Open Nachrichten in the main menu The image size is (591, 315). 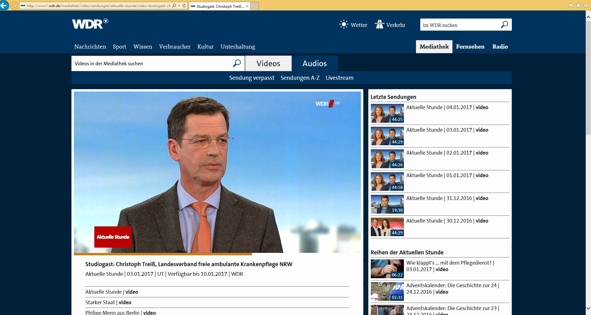pyautogui.click(x=90, y=47)
